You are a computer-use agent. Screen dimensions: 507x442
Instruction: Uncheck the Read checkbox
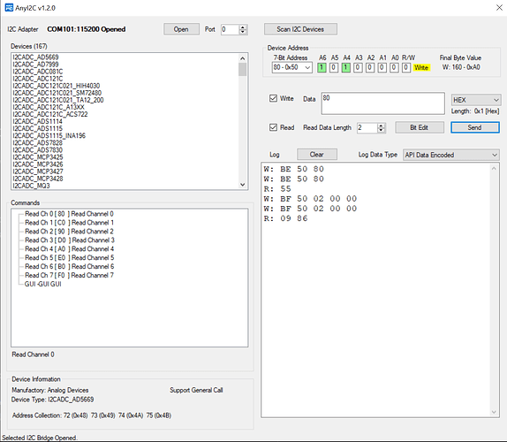point(273,127)
